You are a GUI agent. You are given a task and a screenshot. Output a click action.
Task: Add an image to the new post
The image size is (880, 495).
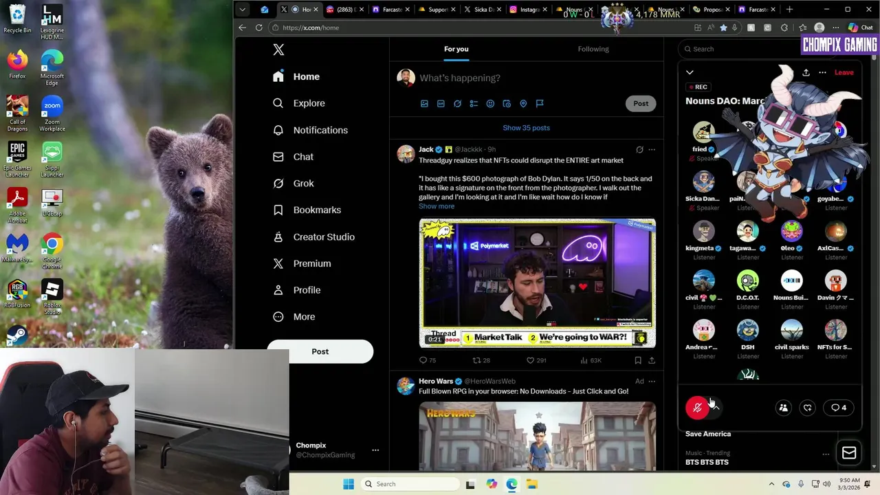[424, 104]
